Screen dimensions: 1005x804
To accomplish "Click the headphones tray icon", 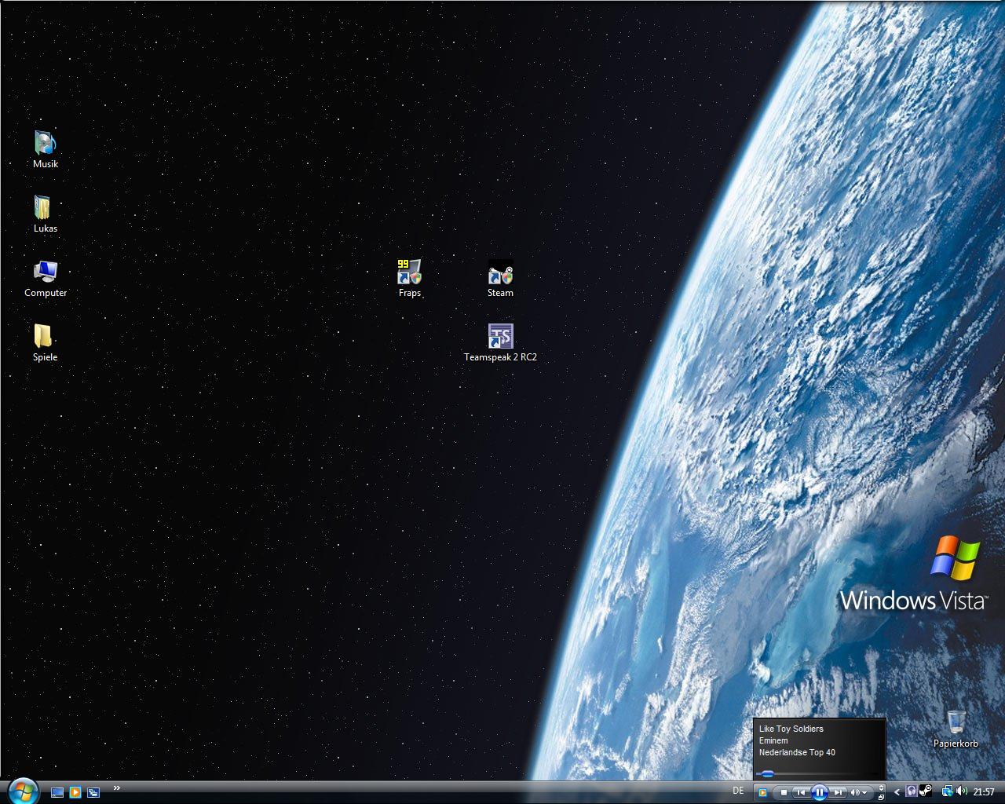I will pyautogui.click(x=911, y=791).
